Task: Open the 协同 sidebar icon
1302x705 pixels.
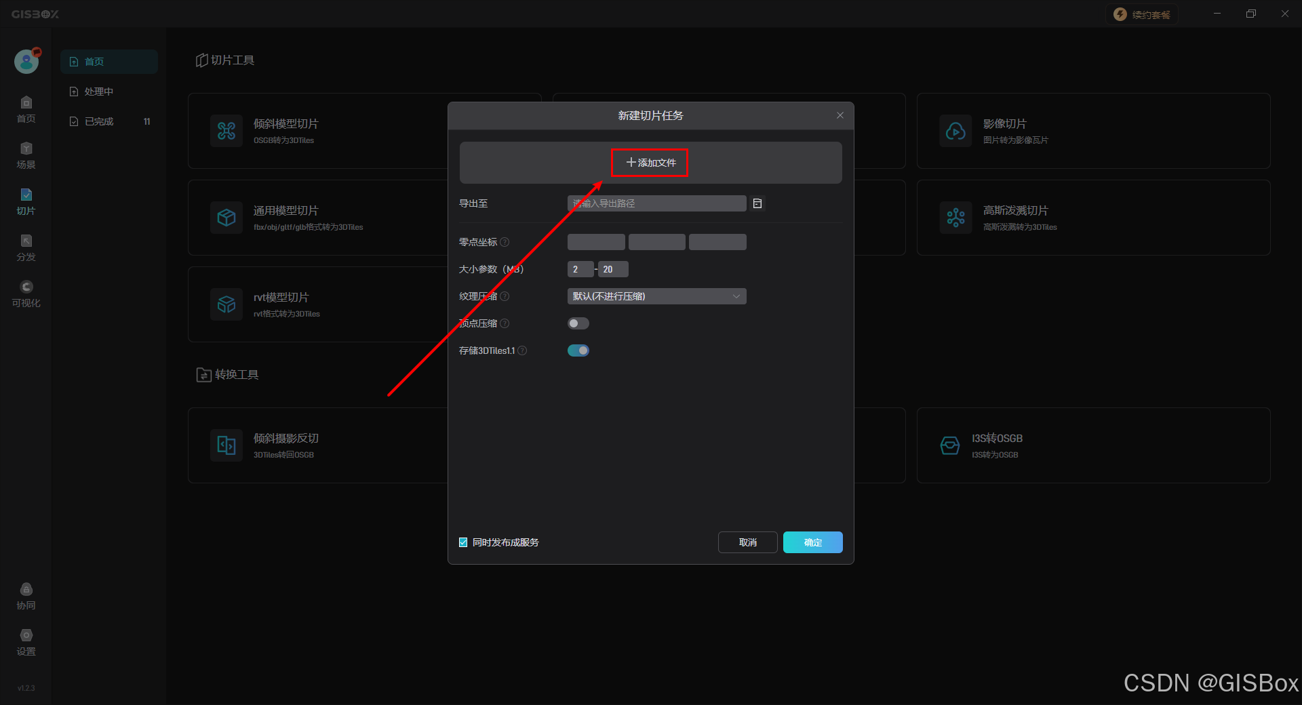Action: pyautogui.click(x=26, y=596)
